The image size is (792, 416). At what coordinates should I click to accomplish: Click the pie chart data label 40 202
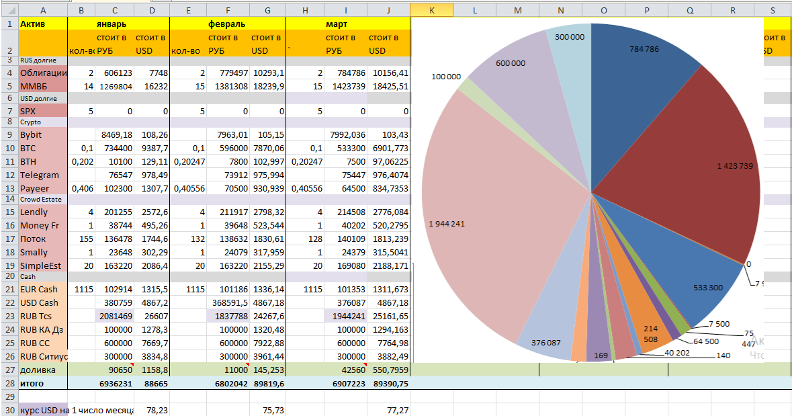(677, 353)
